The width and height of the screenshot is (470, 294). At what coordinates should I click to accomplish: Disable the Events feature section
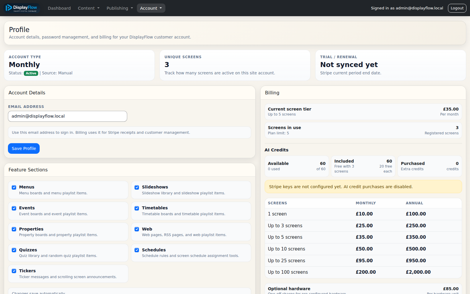tap(14, 208)
